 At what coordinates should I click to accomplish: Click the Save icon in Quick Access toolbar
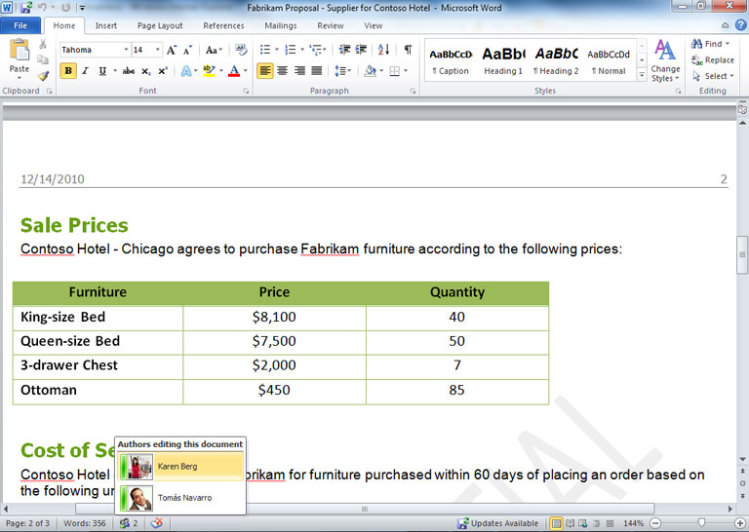[26, 8]
